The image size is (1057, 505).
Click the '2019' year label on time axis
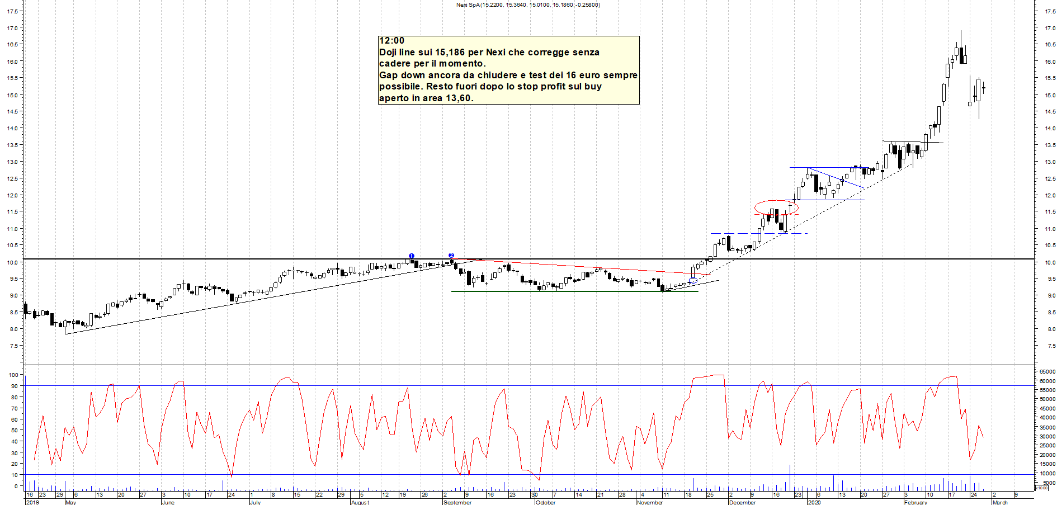pos(32,502)
